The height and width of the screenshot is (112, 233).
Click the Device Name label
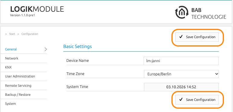click(x=78, y=61)
